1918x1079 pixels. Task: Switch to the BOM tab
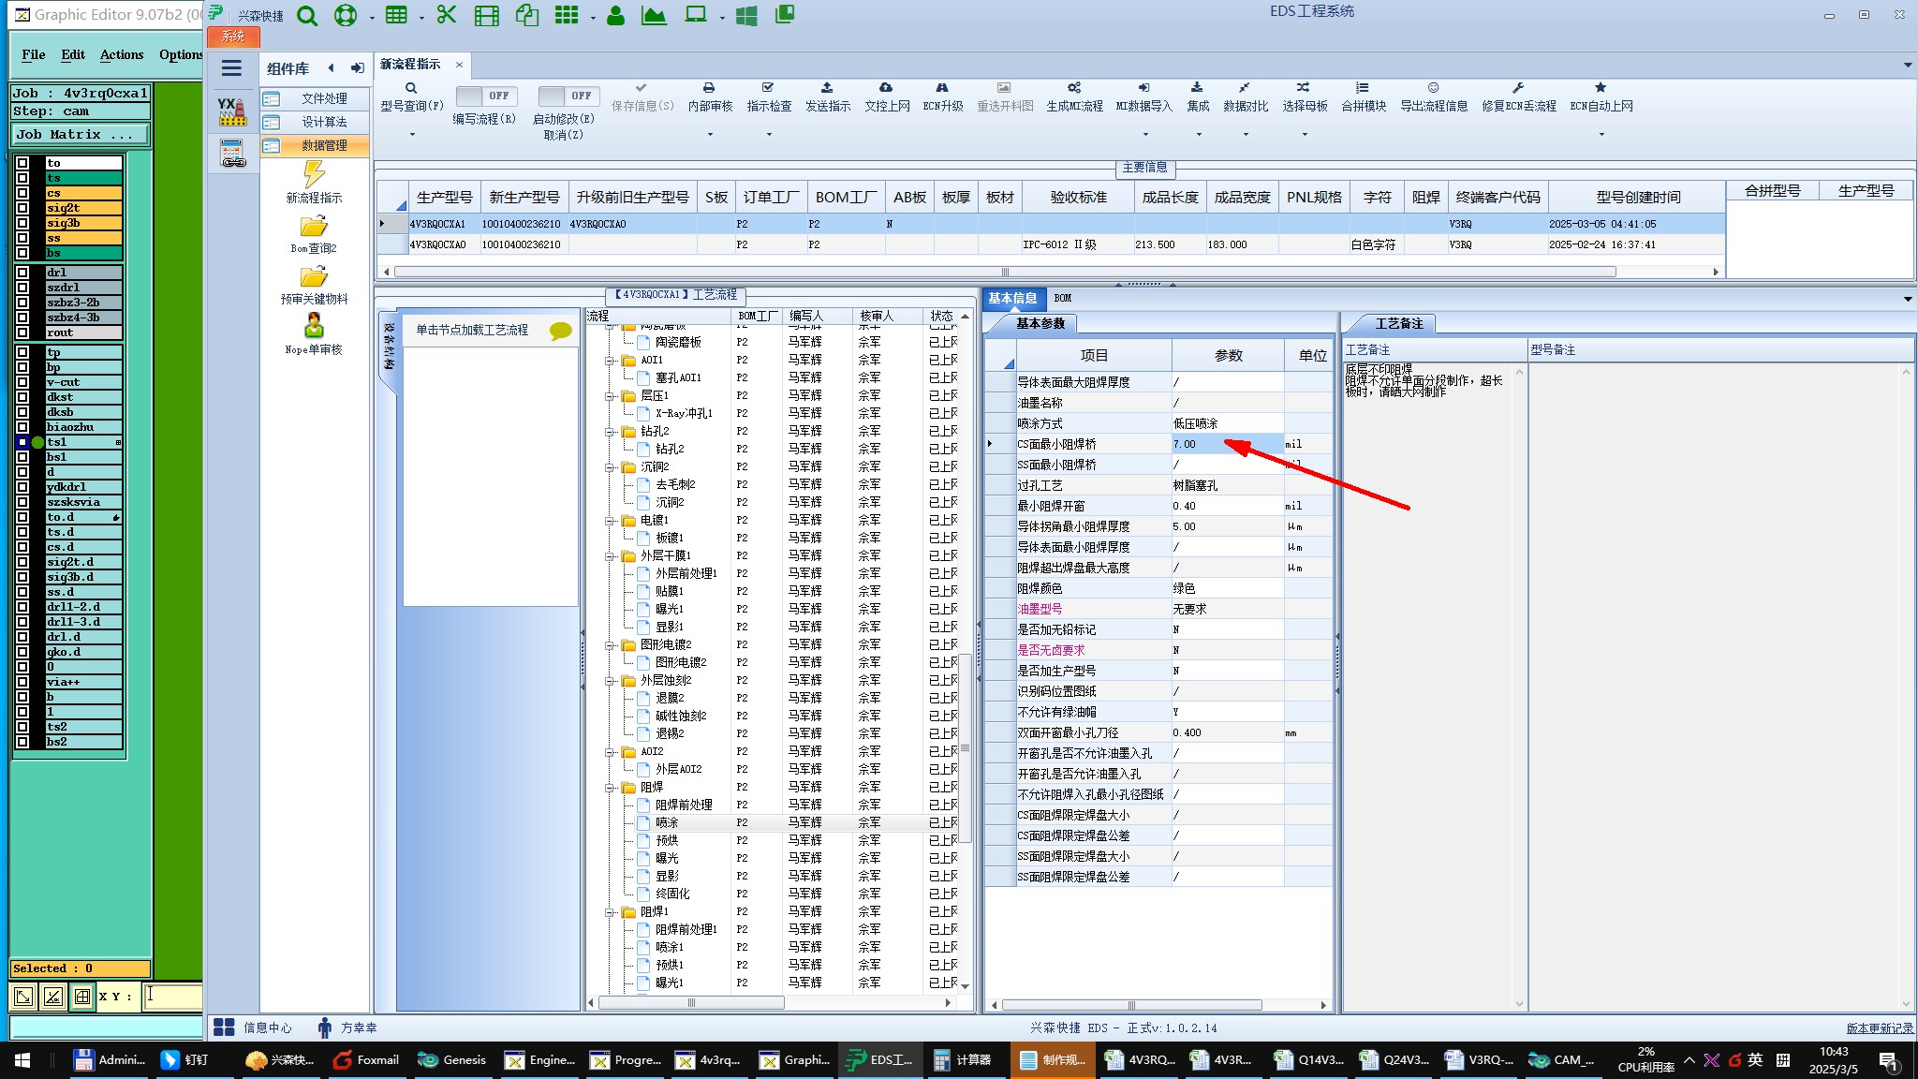1062,298
